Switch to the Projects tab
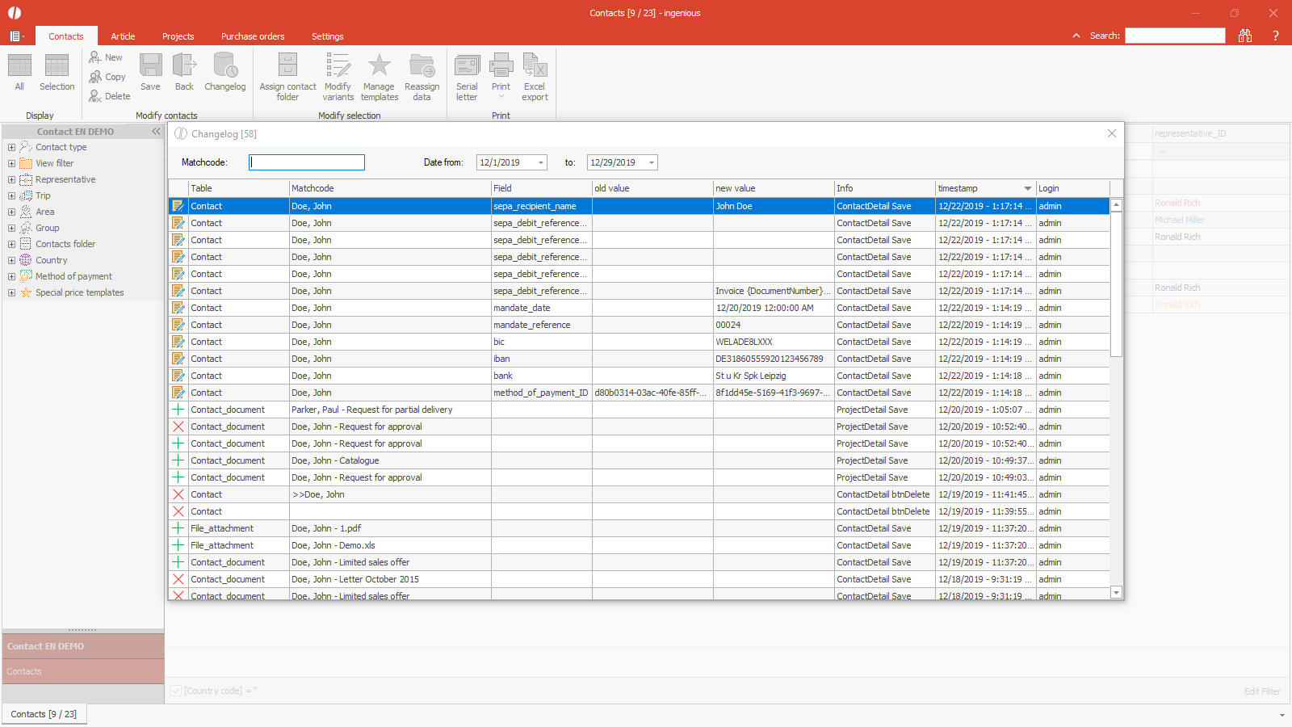Viewport: 1292px width, 727px height. (178, 36)
